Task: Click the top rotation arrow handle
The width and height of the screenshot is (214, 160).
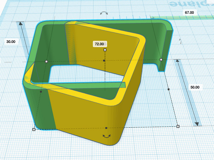Action: pos(104,13)
